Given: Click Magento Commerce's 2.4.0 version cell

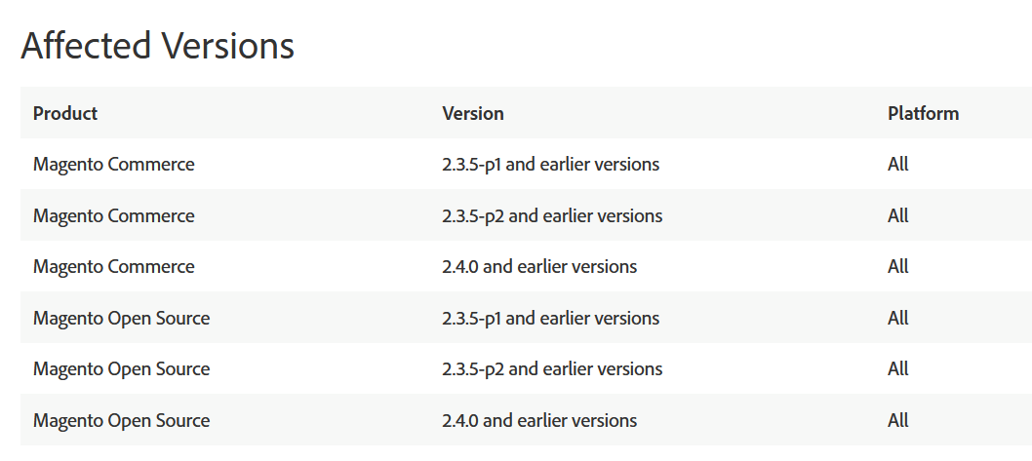Looking at the screenshot, I should pyautogui.click(x=539, y=266).
